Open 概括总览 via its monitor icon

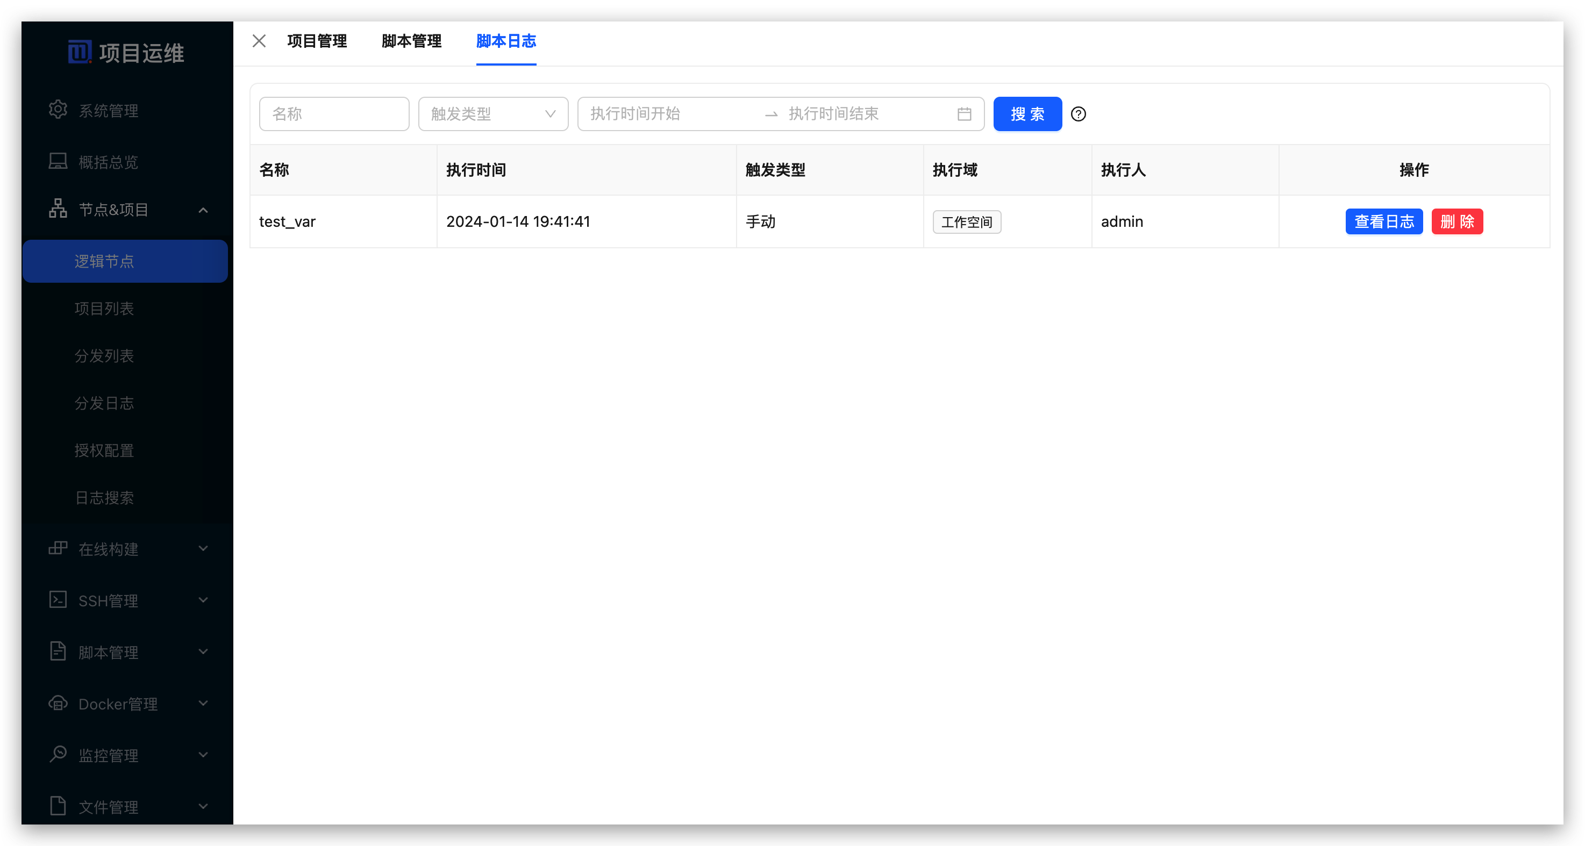click(x=58, y=161)
